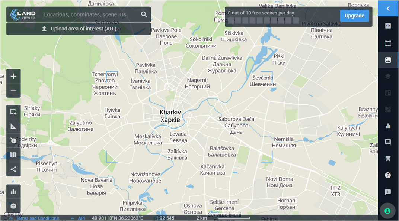Open the share map icon
Viewport: 399px width, 221px height.
click(13, 169)
